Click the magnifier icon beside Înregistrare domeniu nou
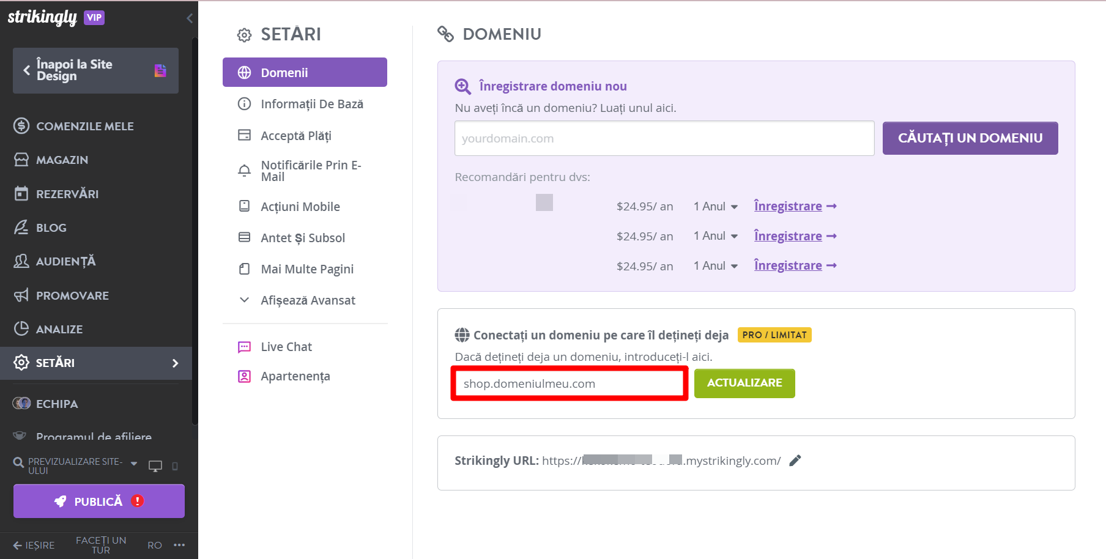 (462, 87)
